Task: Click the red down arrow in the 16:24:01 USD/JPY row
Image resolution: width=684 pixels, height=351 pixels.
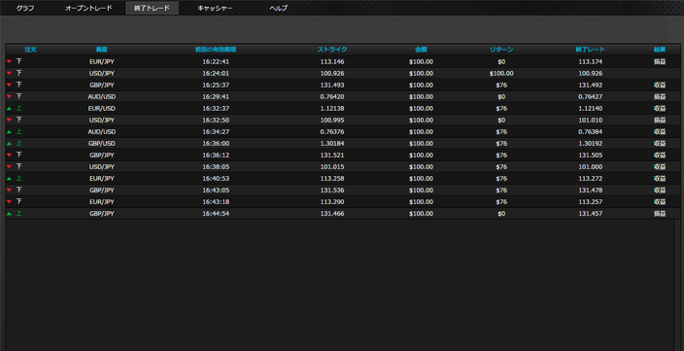Action: click(x=9, y=73)
